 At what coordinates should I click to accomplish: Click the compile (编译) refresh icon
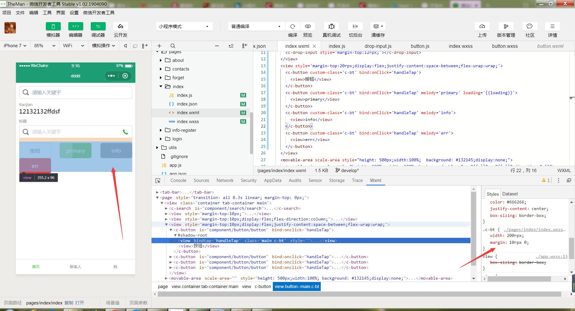[x=293, y=27]
